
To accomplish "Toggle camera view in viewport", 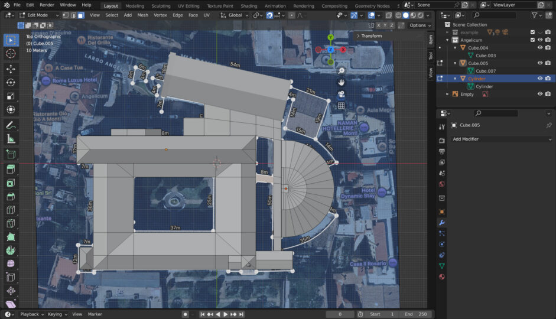I will click(341, 94).
